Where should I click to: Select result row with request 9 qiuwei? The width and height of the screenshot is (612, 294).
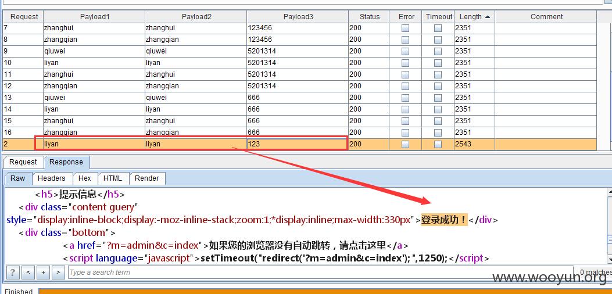click(300, 51)
